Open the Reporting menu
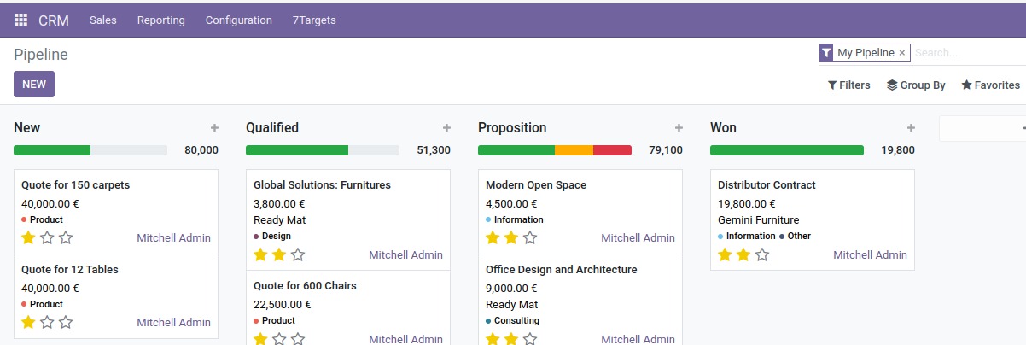Viewport: 1026px width, 345px height. (x=160, y=20)
